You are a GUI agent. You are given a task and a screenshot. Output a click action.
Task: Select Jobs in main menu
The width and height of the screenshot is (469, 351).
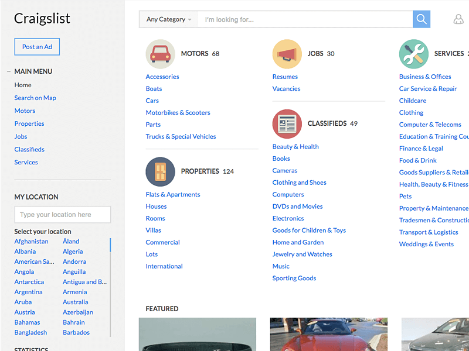[21, 136]
